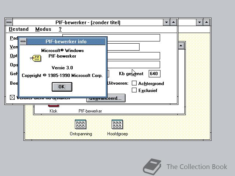Click the up arrow on the group window behind
This screenshot has height=176, width=235.
[181, 45]
